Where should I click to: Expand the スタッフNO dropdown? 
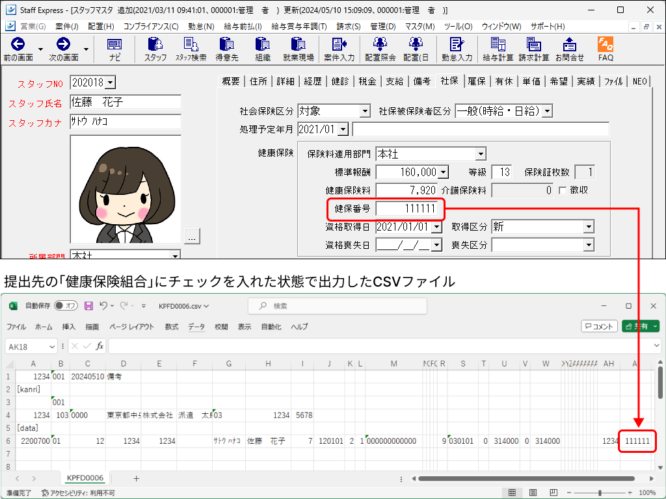coord(111,83)
